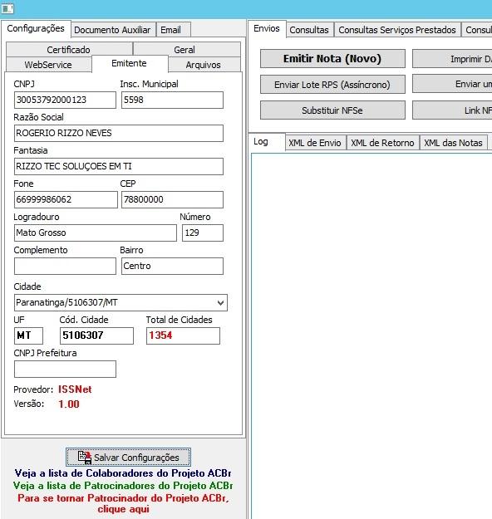Select the Certificado sub-tab
This screenshot has height=519, width=492.
point(69,49)
